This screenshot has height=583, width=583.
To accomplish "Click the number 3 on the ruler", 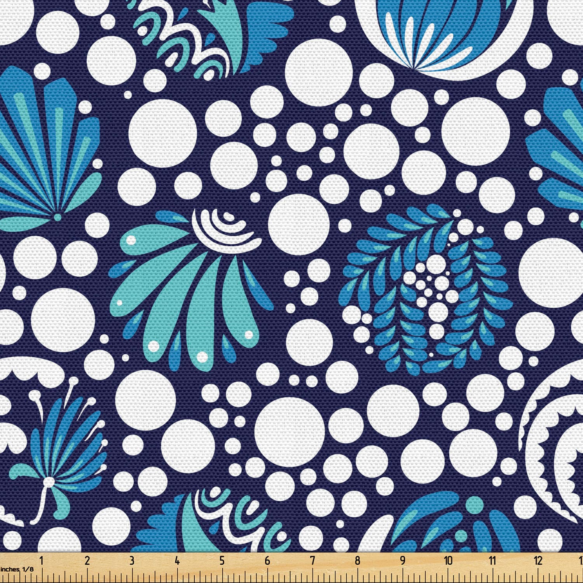I will pyautogui.click(x=132, y=560).
